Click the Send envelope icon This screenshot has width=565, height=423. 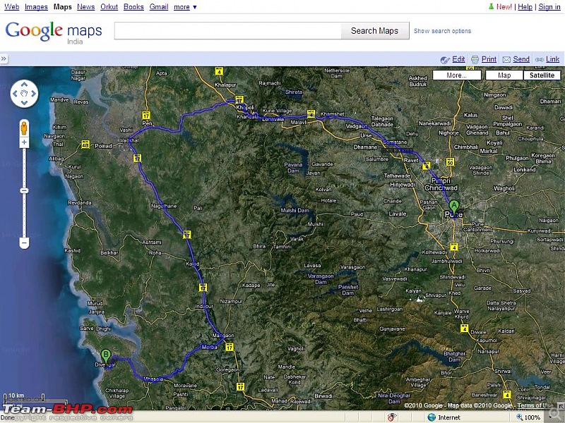click(x=506, y=60)
